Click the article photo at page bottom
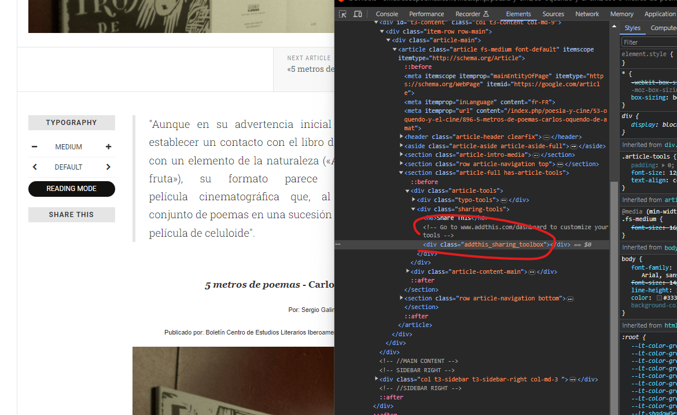The width and height of the screenshot is (677, 415). (x=233, y=381)
